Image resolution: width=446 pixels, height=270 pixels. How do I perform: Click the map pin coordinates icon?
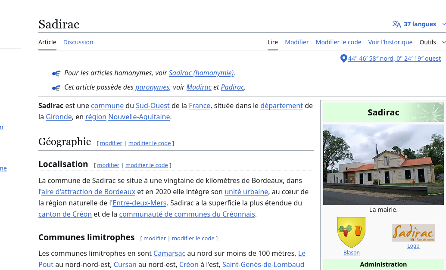(343, 59)
